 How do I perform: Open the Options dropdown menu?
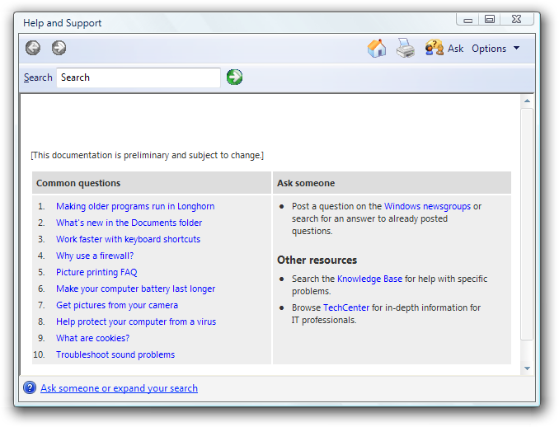pos(496,49)
